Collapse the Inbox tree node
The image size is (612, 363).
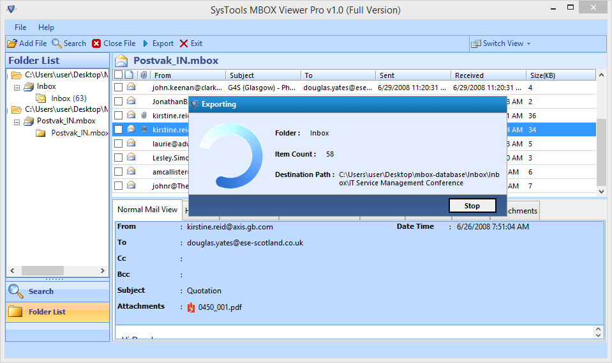[17, 88]
